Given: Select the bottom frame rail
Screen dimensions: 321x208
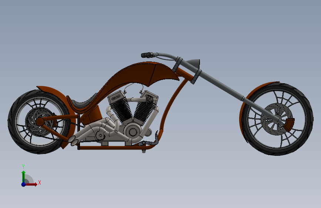Looking at the screenshot, I should tap(111, 148).
